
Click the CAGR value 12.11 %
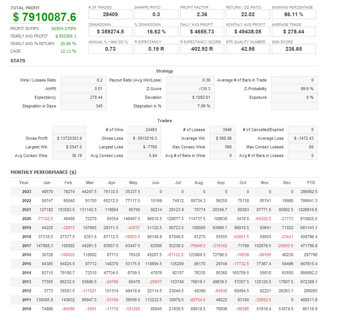[x=68, y=51]
